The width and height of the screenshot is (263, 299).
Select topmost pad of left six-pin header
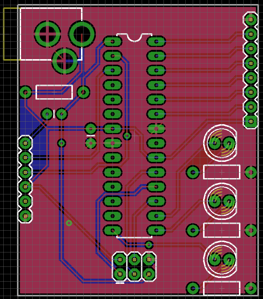point(25,143)
